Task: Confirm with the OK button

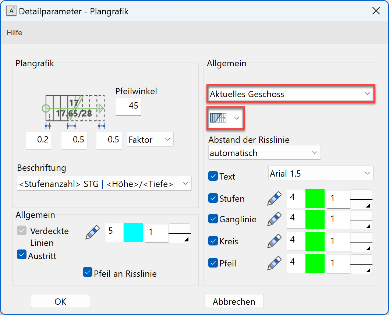Action: (60, 301)
